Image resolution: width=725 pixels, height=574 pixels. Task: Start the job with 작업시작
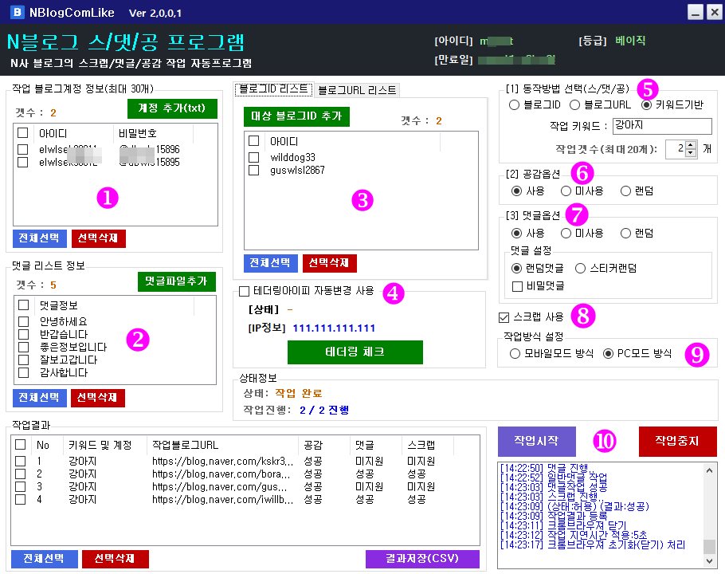point(537,441)
